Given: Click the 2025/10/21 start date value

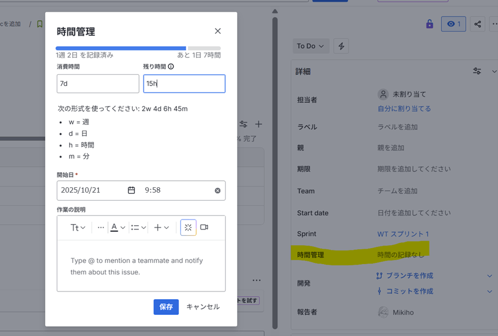Looking at the screenshot, I should click(x=81, y=190).
